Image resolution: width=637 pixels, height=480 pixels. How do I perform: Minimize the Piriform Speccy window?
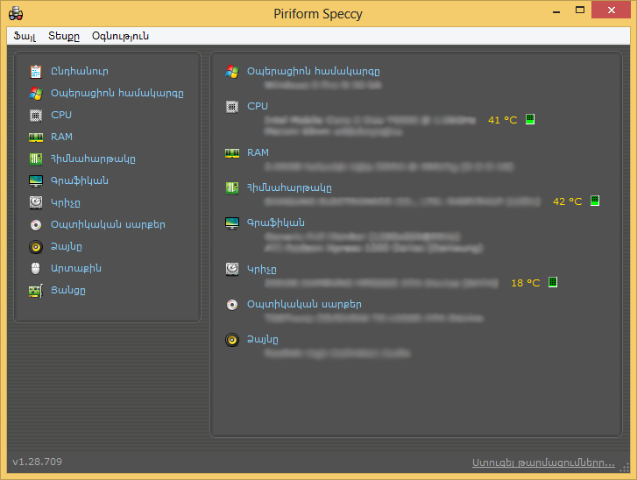pyautogui.click(x=556, y=11)
